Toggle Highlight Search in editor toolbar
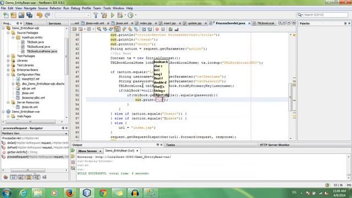This screenshot has width=352, height=198. (117, 29)
